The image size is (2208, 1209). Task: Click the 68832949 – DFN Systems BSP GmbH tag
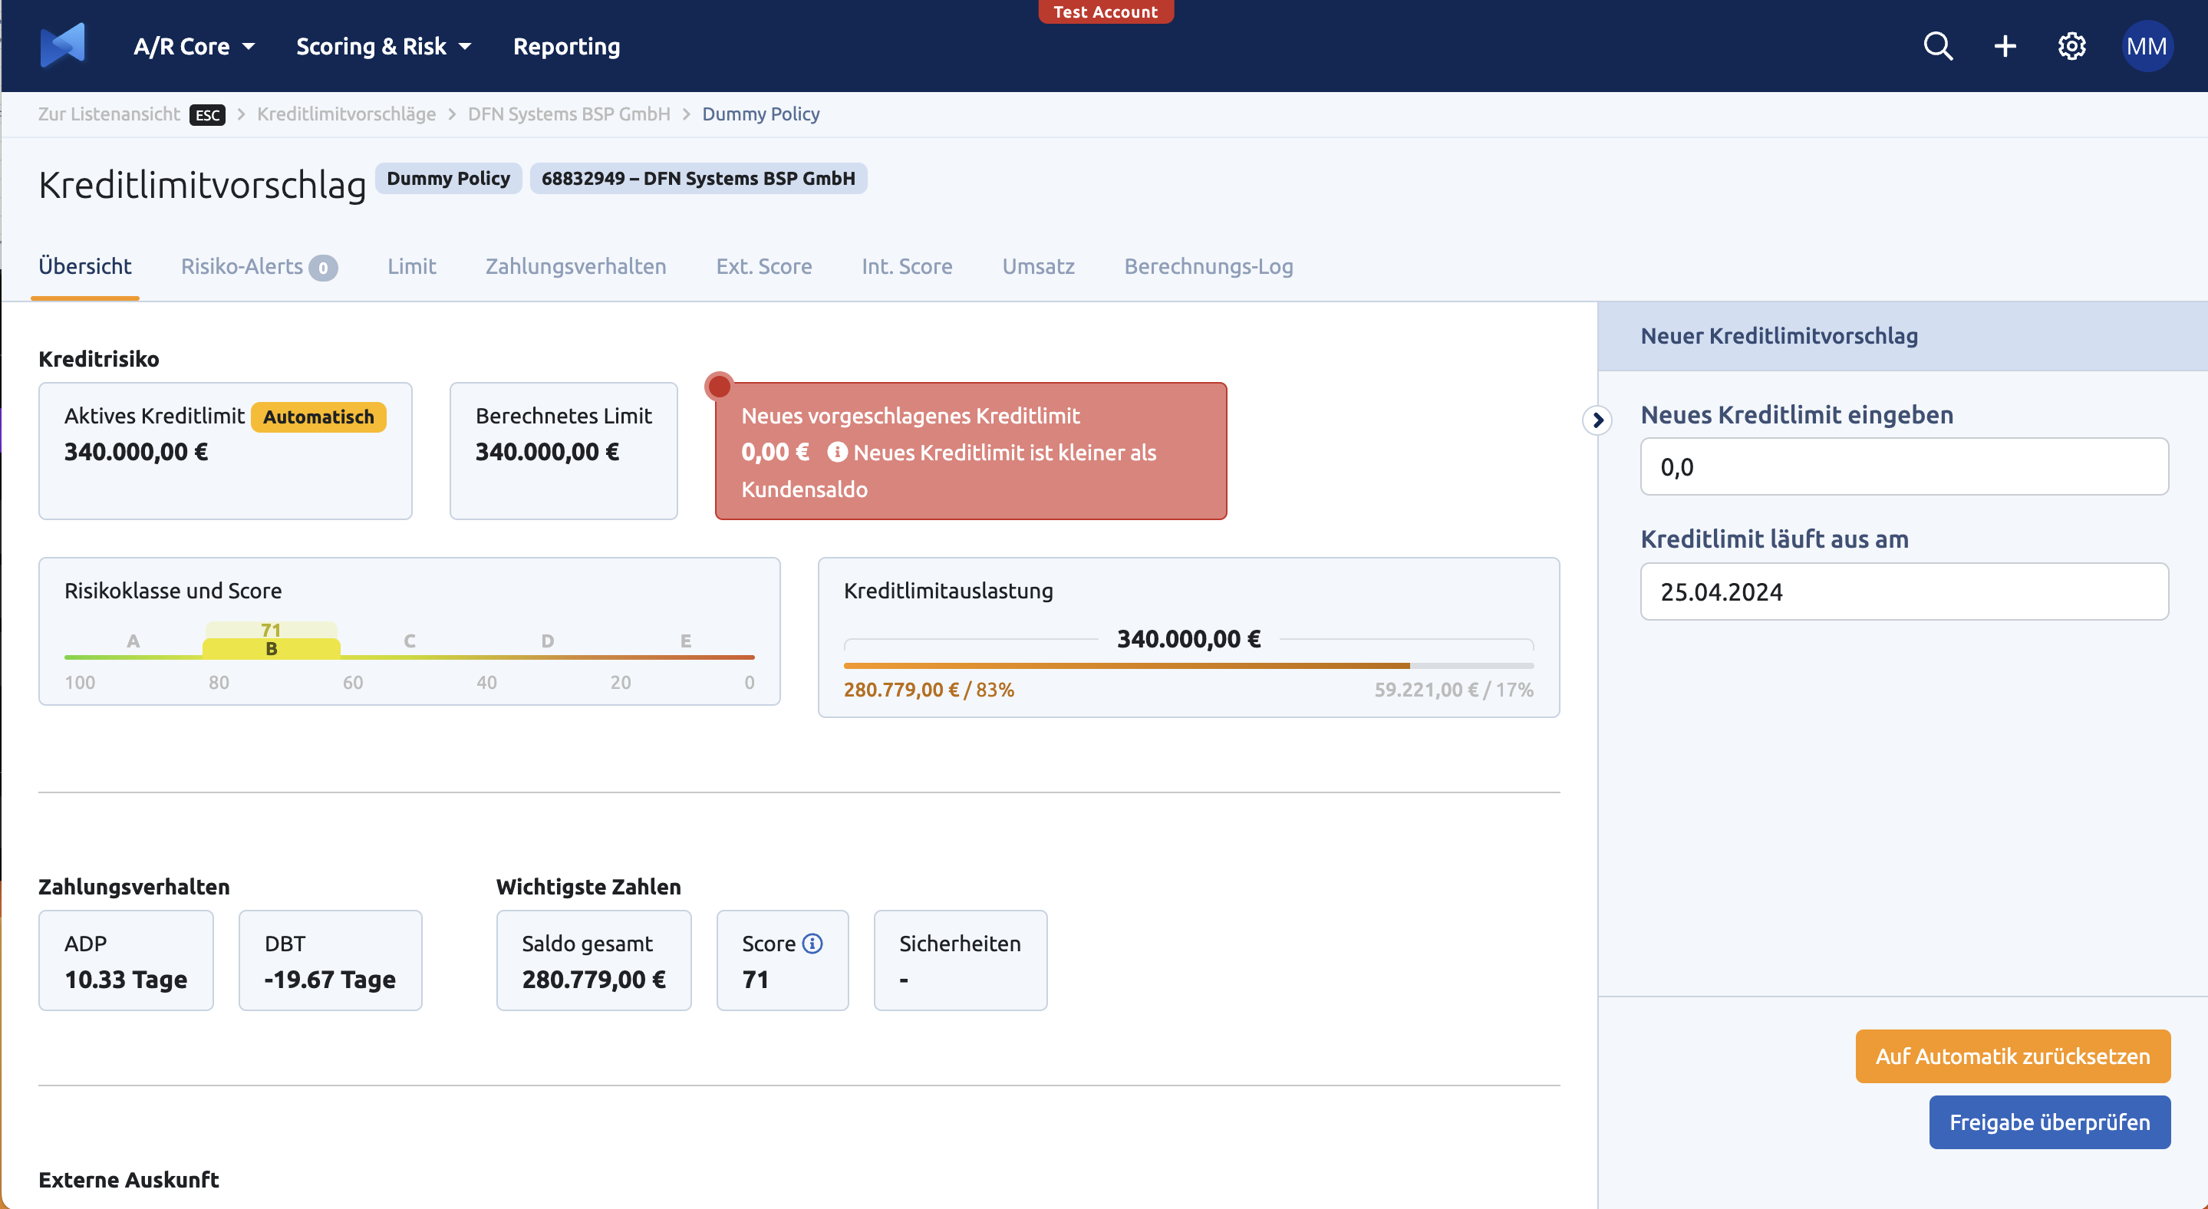pos(697,178)
